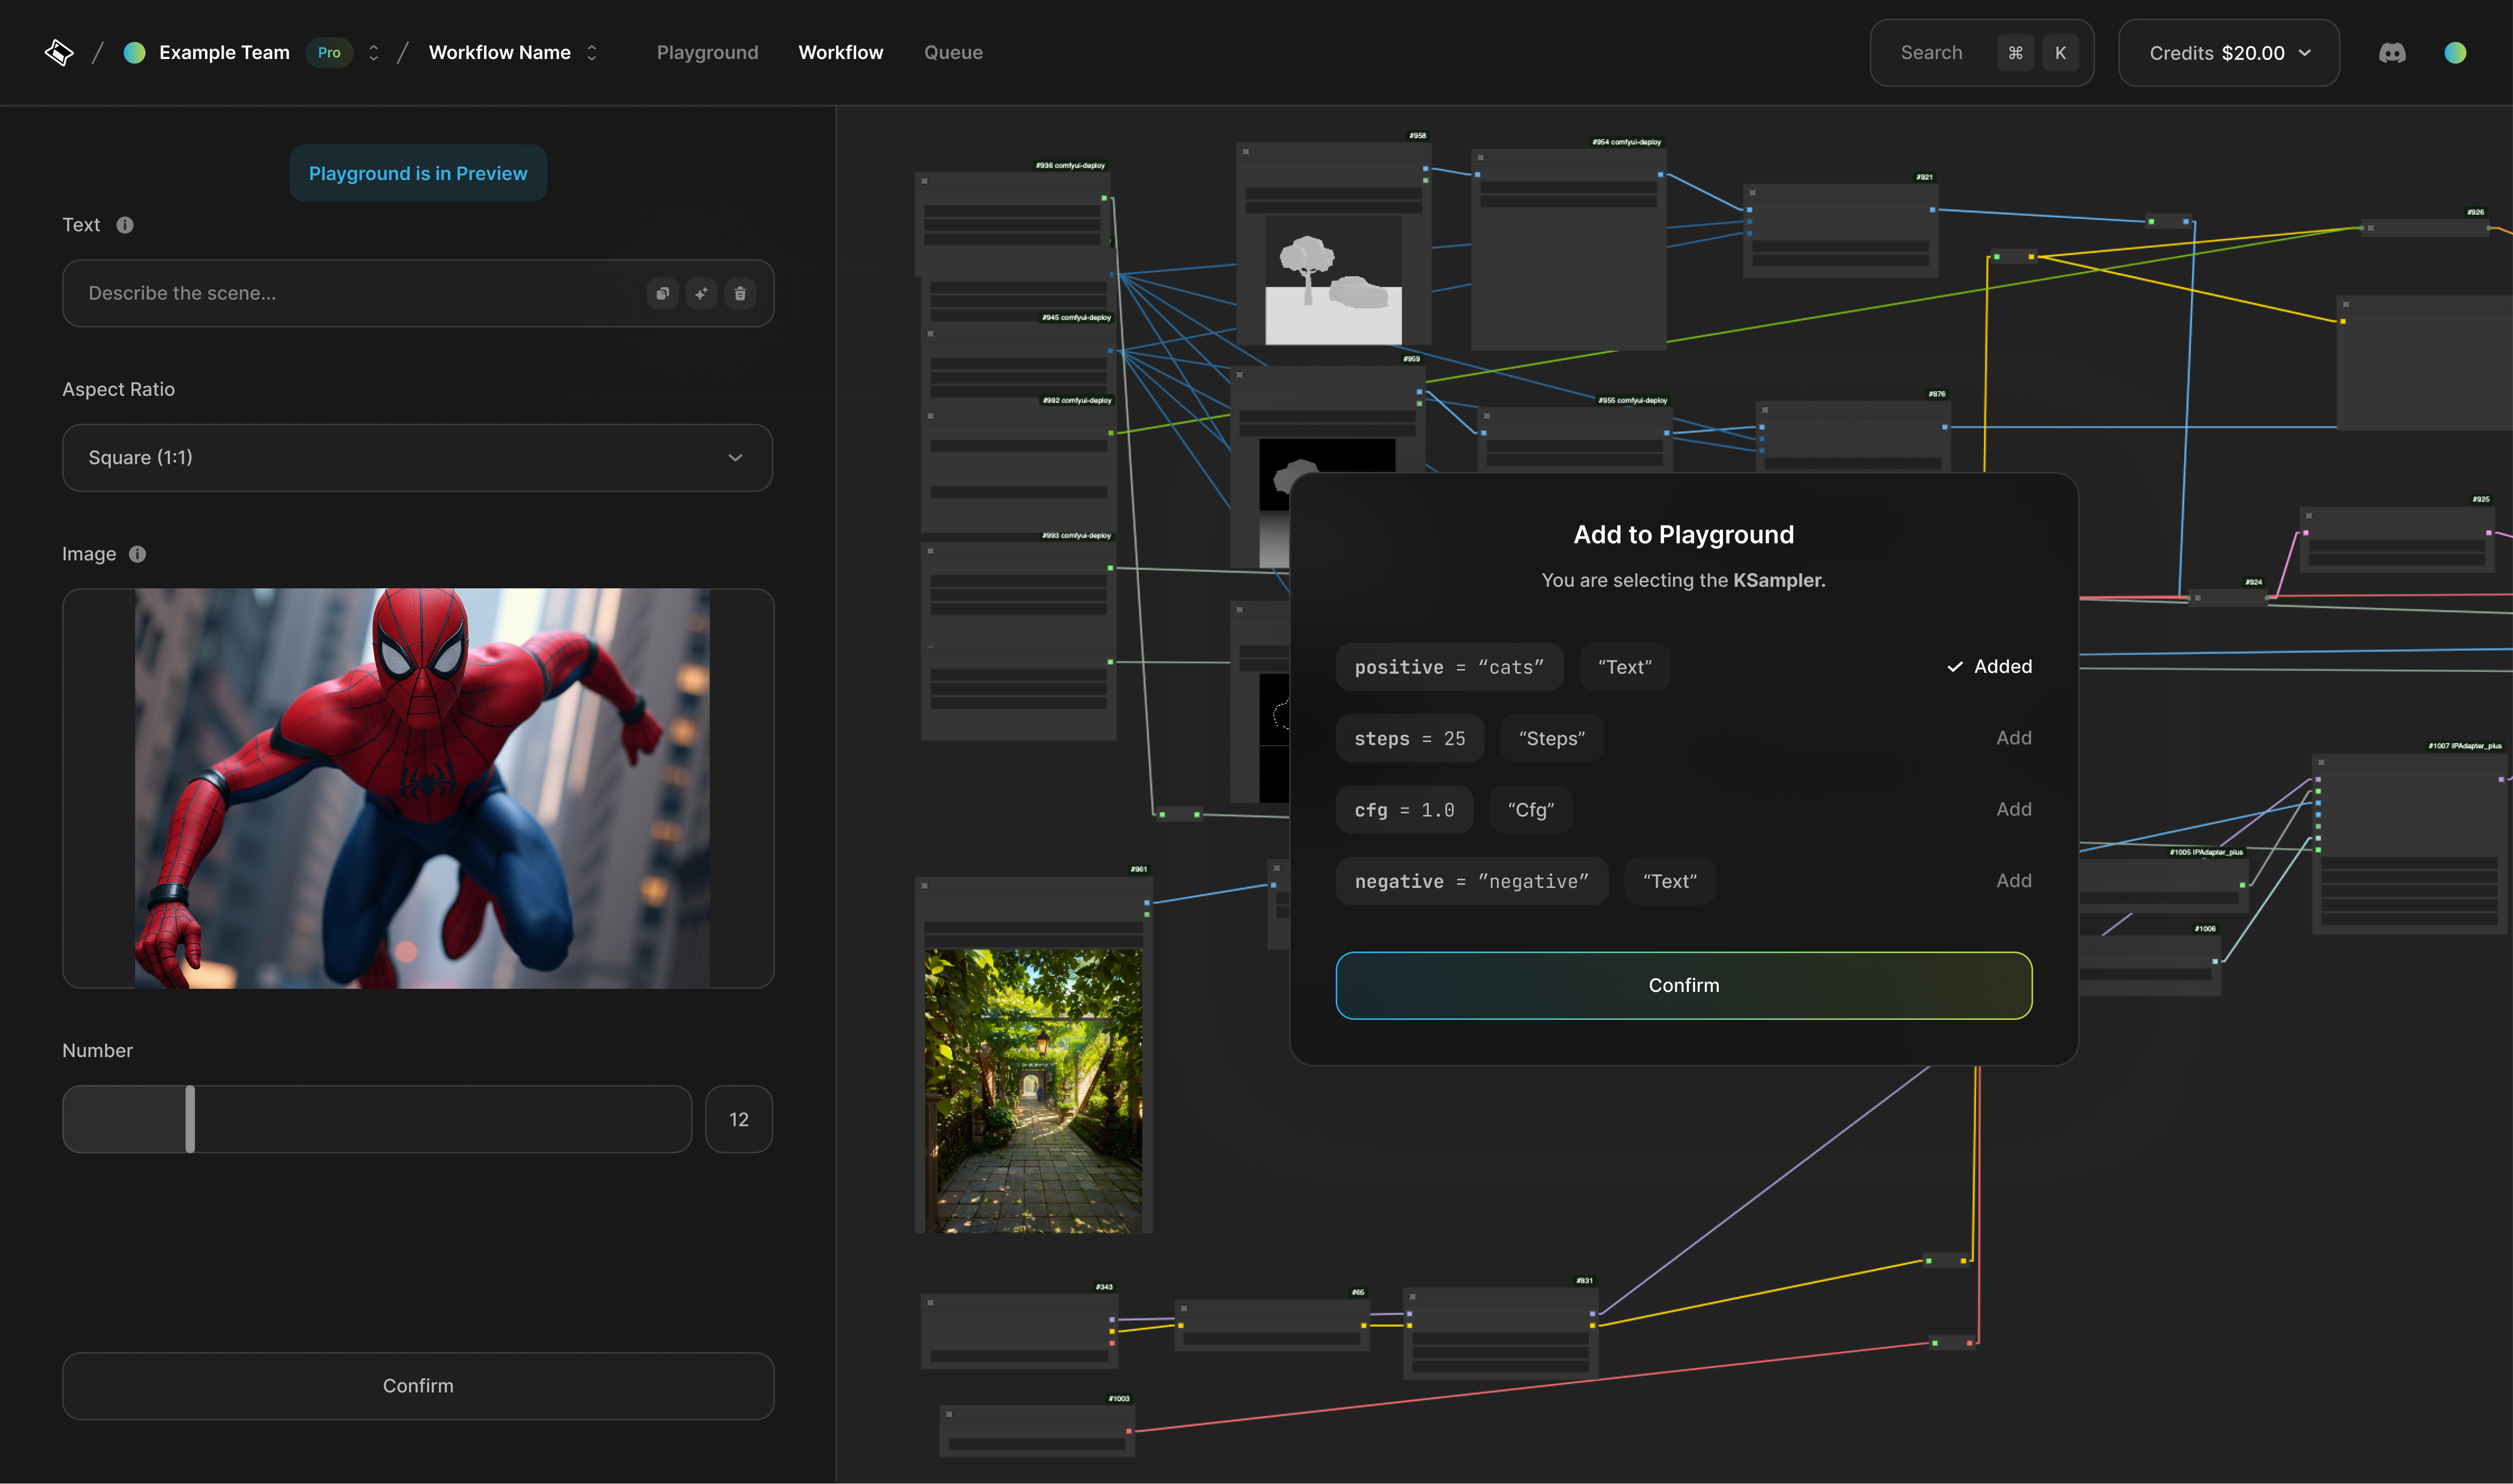Copy the scene description text
The height and width of the screenshot is (1484, 2513).
tap(662, 293)
